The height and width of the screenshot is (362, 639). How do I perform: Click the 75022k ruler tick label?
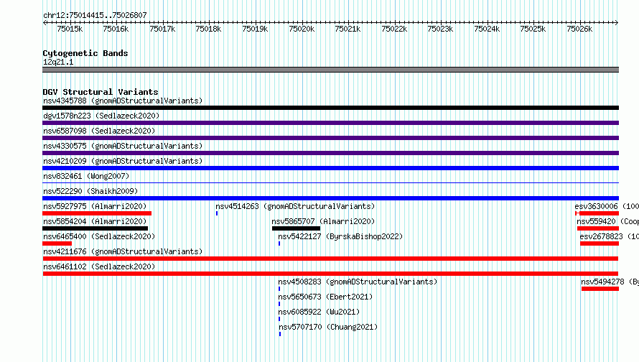(x=394, y=29)
